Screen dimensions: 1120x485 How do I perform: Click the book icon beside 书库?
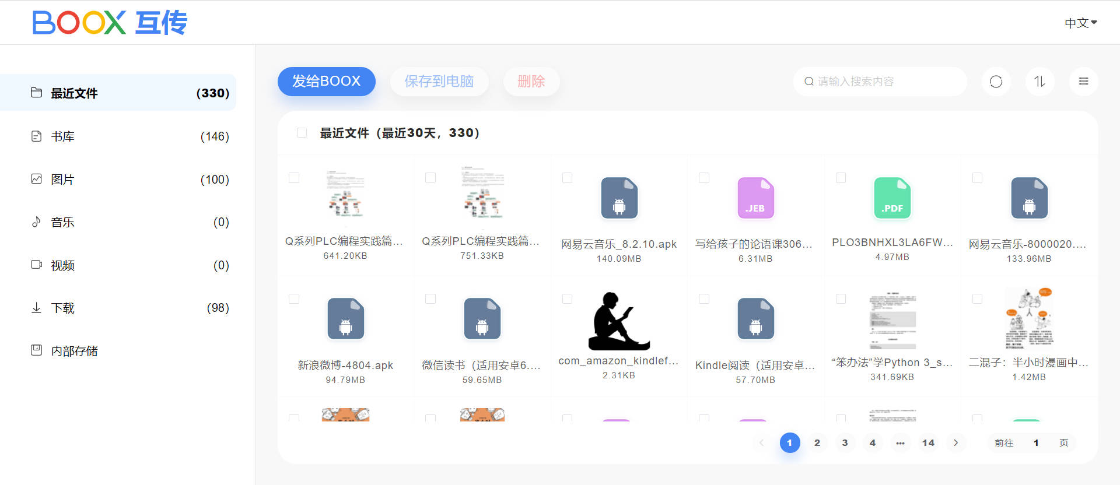point(36,136)
